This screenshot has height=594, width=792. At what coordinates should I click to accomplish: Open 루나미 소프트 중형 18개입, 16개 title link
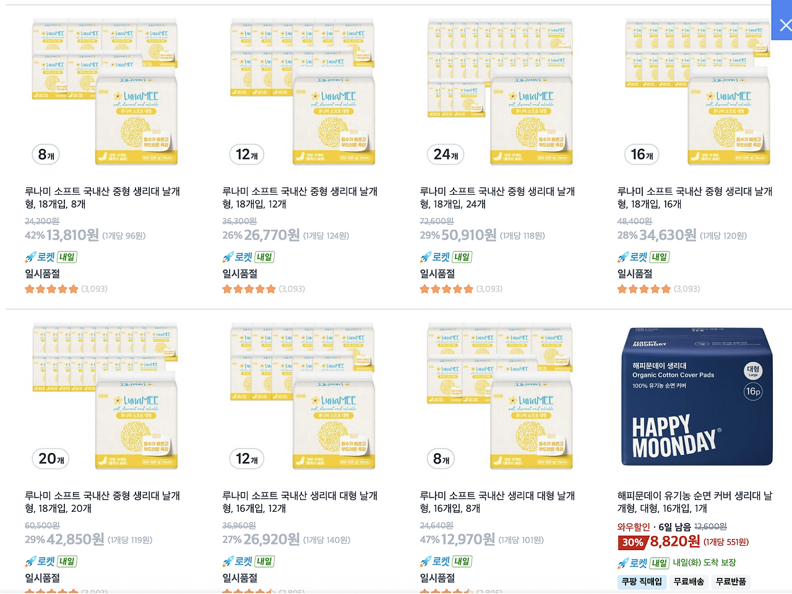tap(695, 198)
